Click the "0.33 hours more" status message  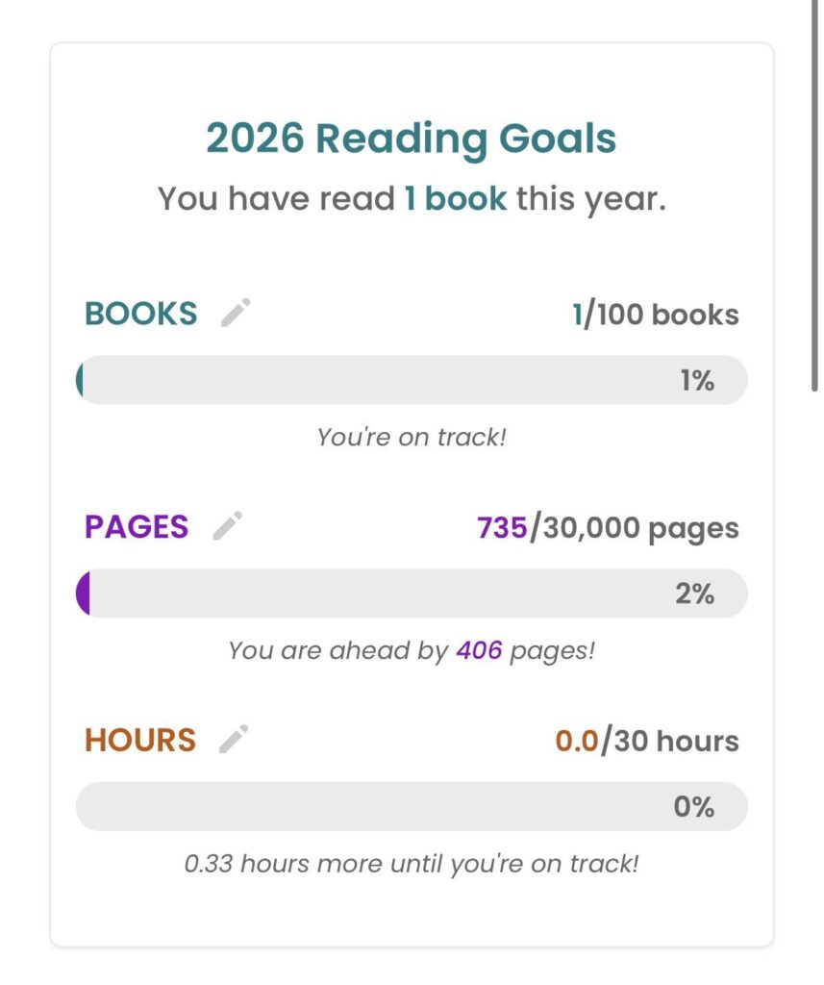coord(412,863)
